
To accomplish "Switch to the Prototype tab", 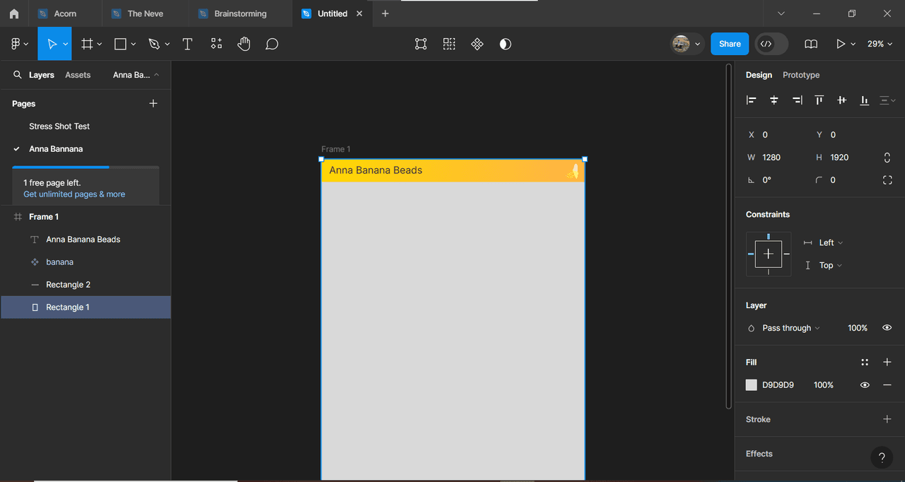I will 801,75.
